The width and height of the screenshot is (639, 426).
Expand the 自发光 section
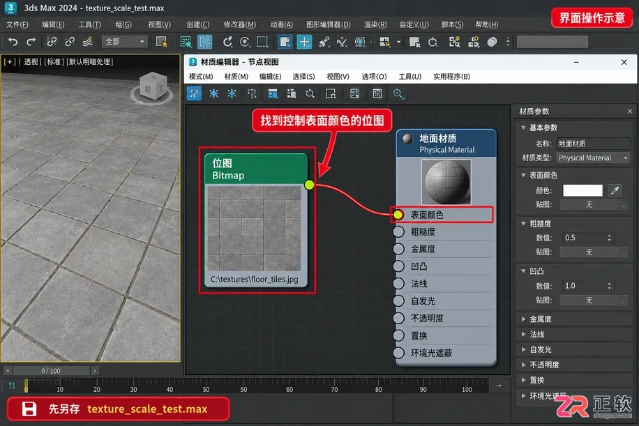click(524, 349)
